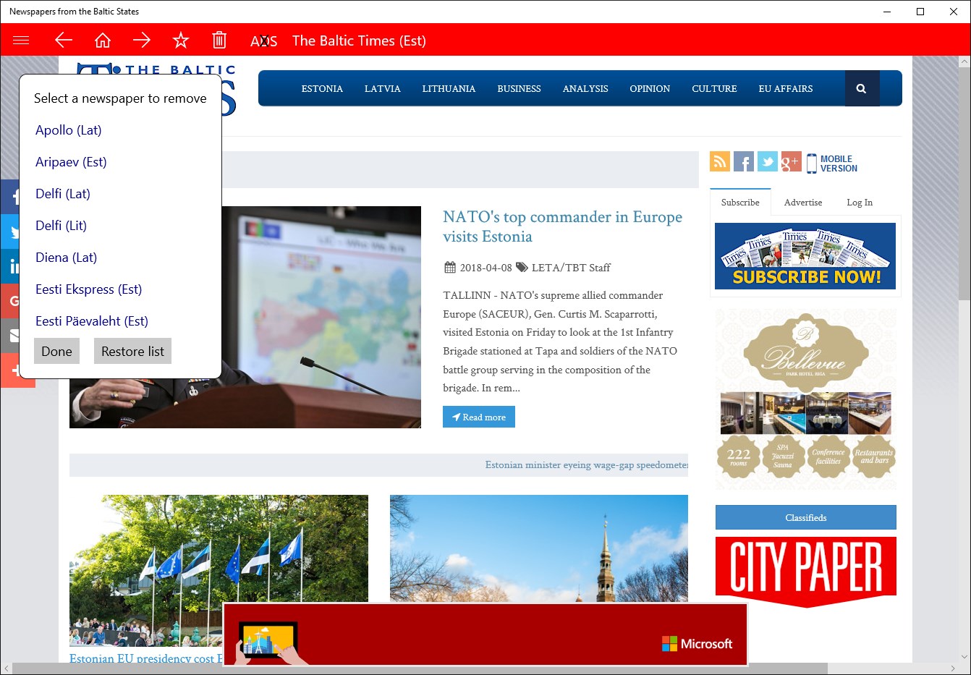The height and width of the screenshot is (675, 971).
Task: Click the trash can remove icon
Action: click(219, 41)
